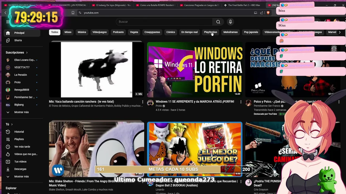Select the Cómics filter chip
The height and width of the screenshot is (194, 346).
tap(171, 32)
